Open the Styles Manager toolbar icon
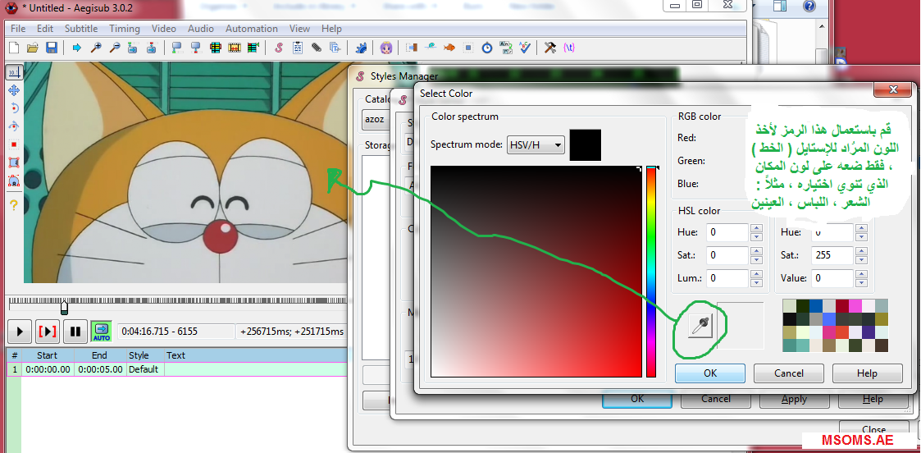Screen dimensions: 921x453 279,48
